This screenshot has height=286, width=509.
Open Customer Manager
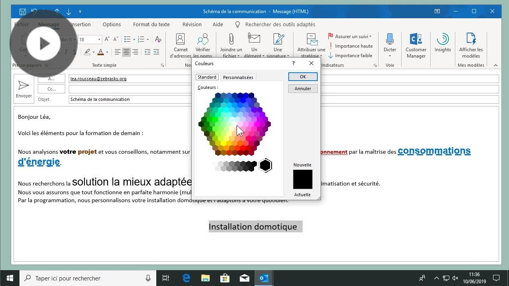[x=416, y=44]
